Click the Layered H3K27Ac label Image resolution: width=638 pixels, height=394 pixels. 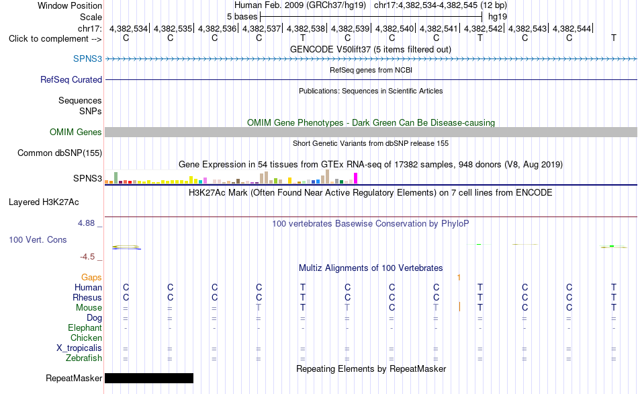click(x=44, y=202)
